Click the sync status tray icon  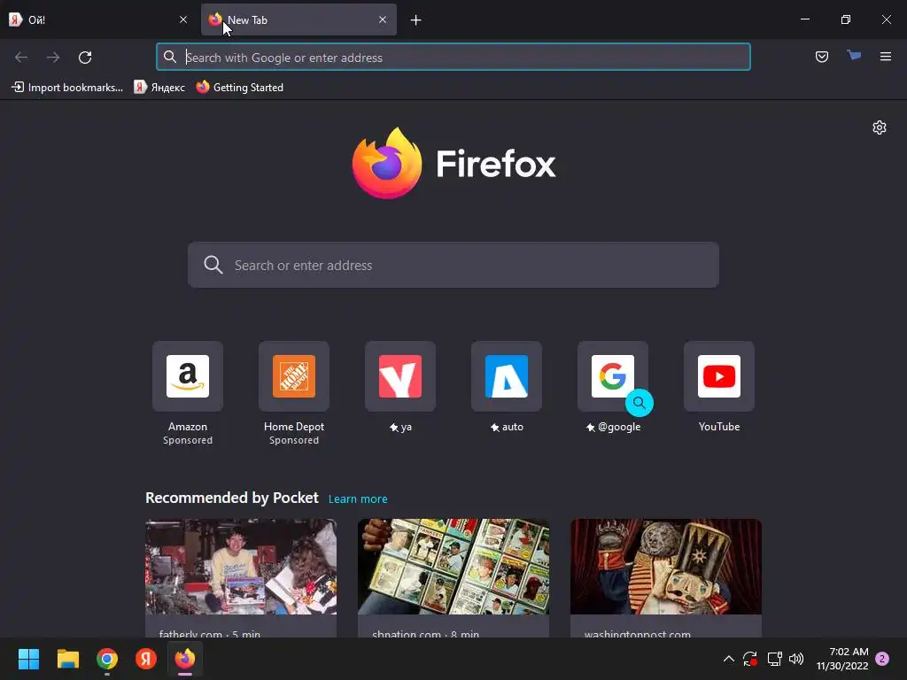[x=750, y=659]
